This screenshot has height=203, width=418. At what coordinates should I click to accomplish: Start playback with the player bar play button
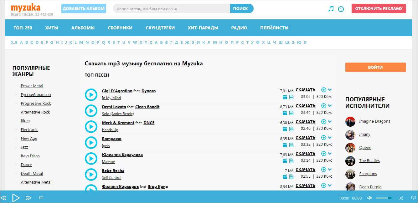click(x=16, y=198)
